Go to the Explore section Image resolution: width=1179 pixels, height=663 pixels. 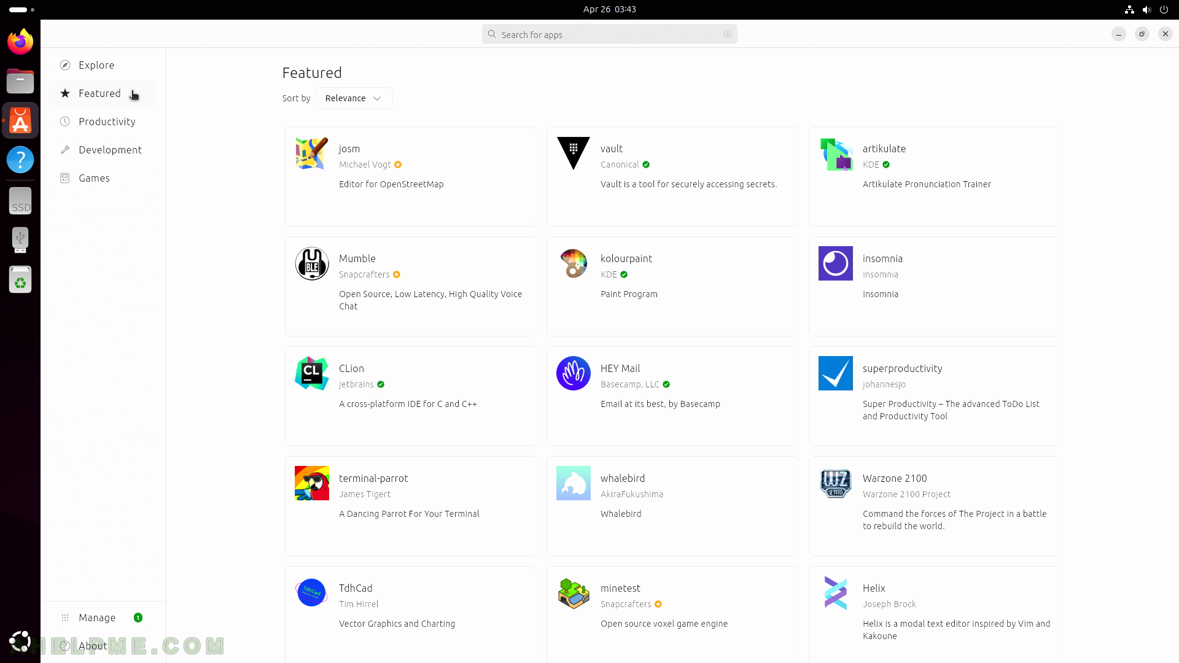(x=103, y=65)
